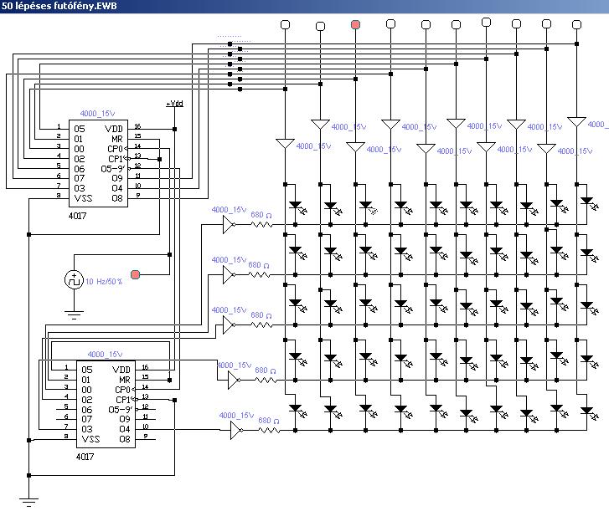The image size is (609, 511).
Task: Click the CP0 pin label on the upper 4017
Action: 116,149
